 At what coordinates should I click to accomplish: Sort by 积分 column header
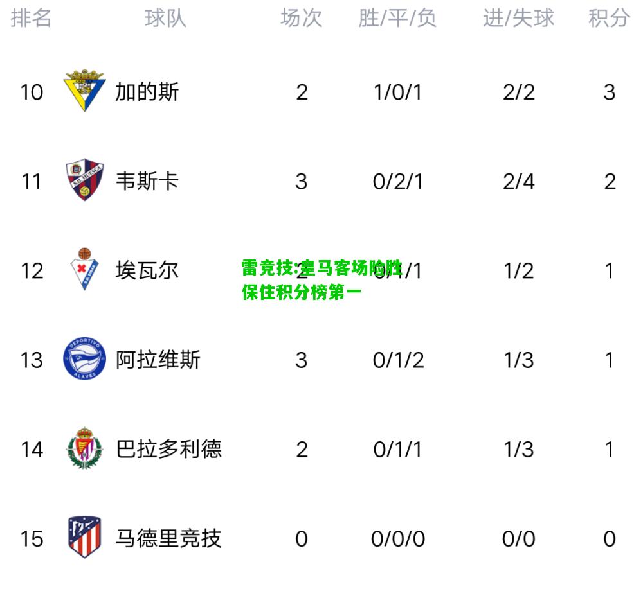610,19
